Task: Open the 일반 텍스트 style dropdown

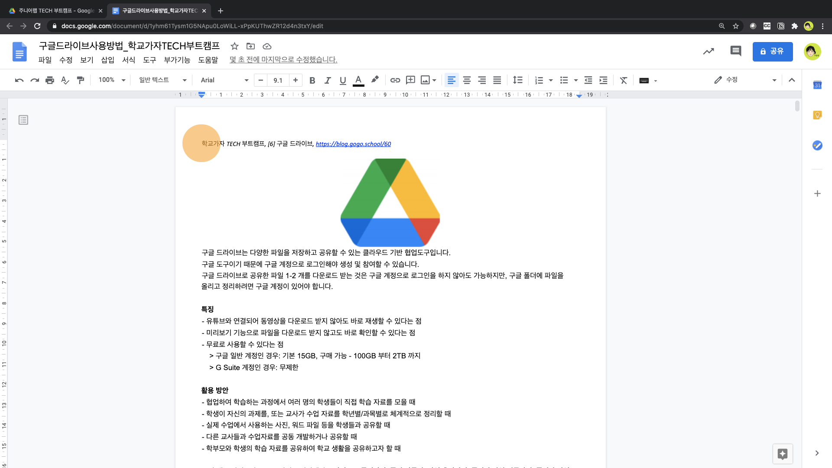Action: coord(162,80)
